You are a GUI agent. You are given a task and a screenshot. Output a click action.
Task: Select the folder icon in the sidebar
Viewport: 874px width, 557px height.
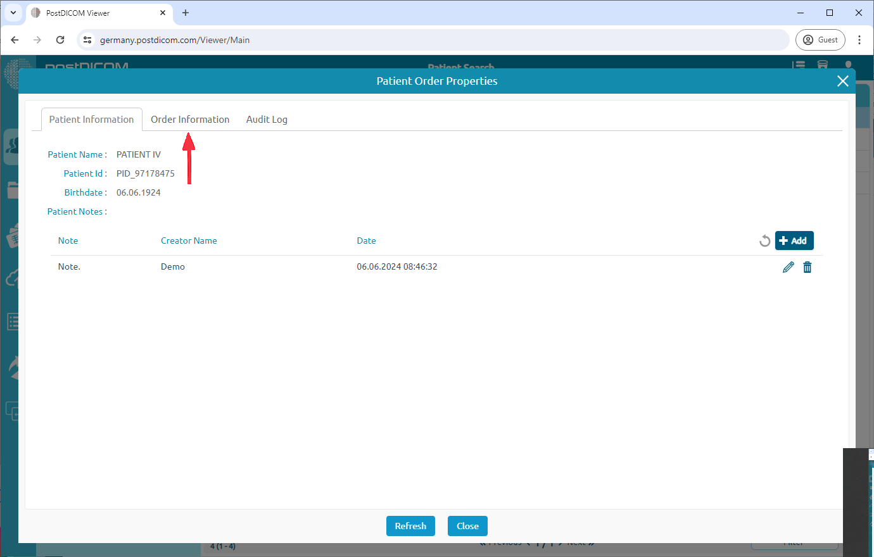point(11,190)
